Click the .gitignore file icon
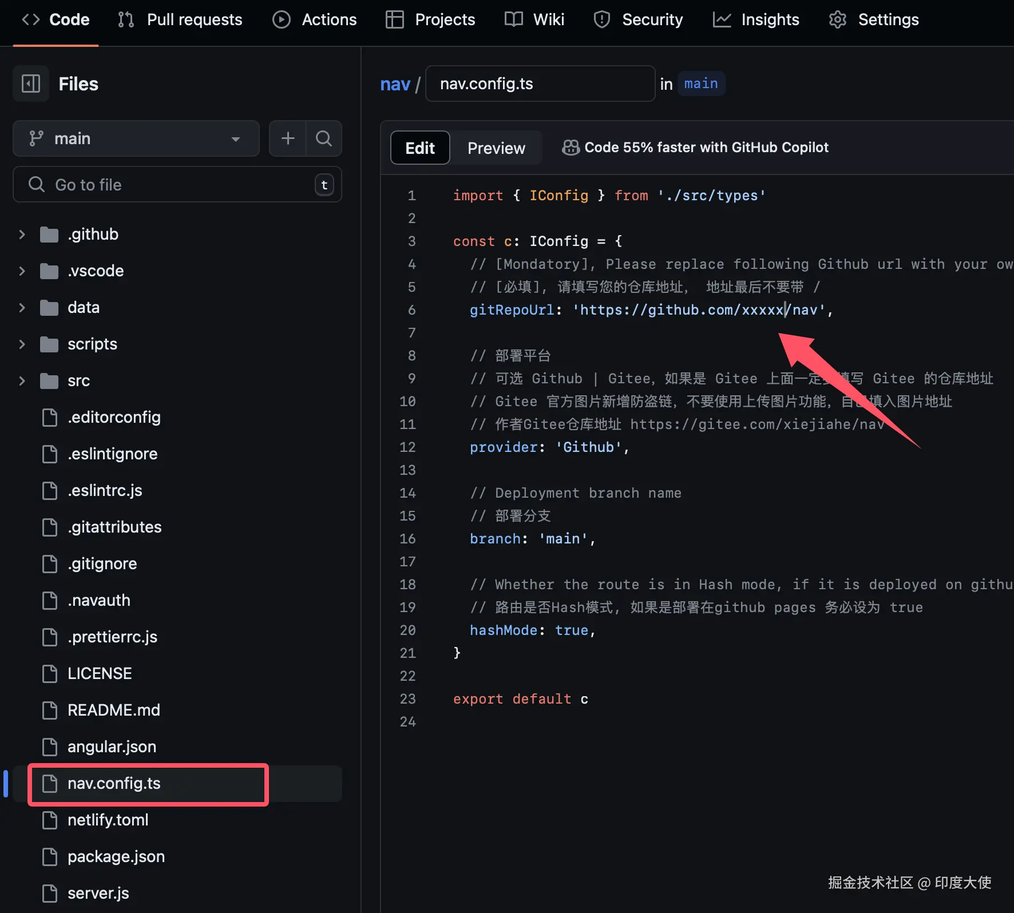1014x913 pixels. coord(50,564)
